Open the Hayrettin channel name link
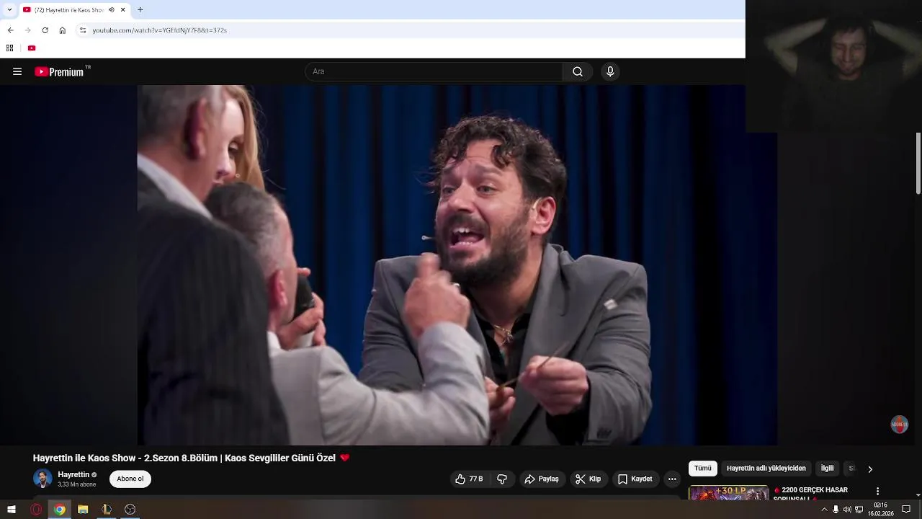922x519 pixels. [x=73, y=474]
